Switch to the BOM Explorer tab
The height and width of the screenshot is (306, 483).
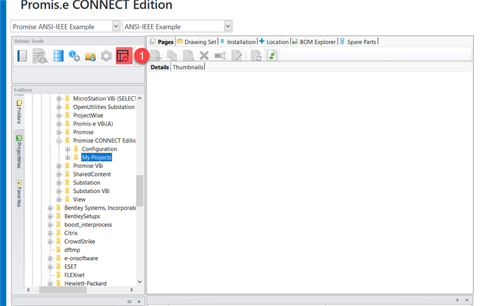[314, 42]
